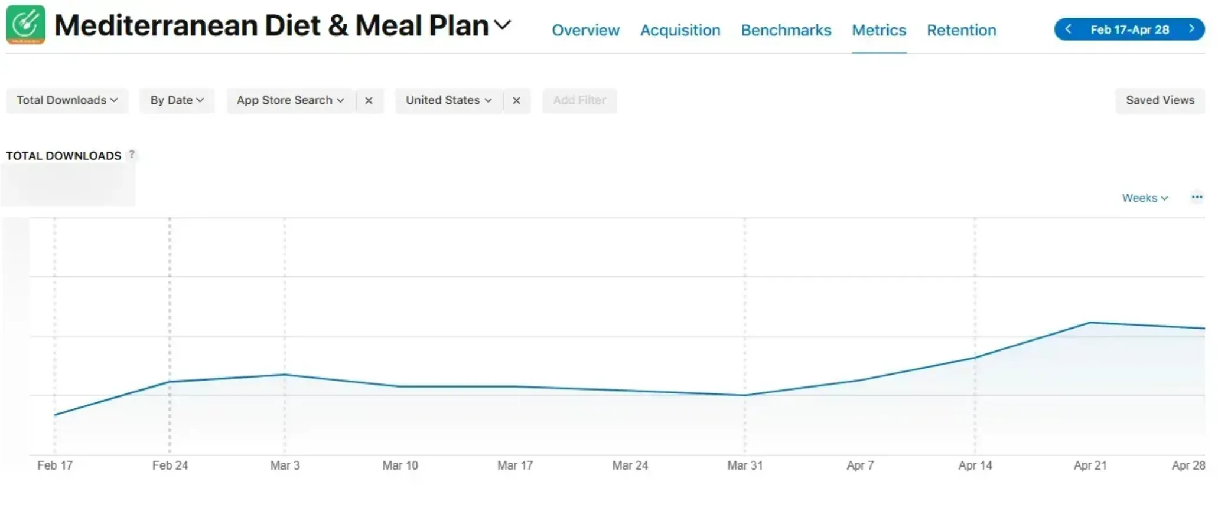1218x505 pixels.
Task: Open the Total Downloads metric dropdown
Action: pyautogui.click(x=67, y=100)
